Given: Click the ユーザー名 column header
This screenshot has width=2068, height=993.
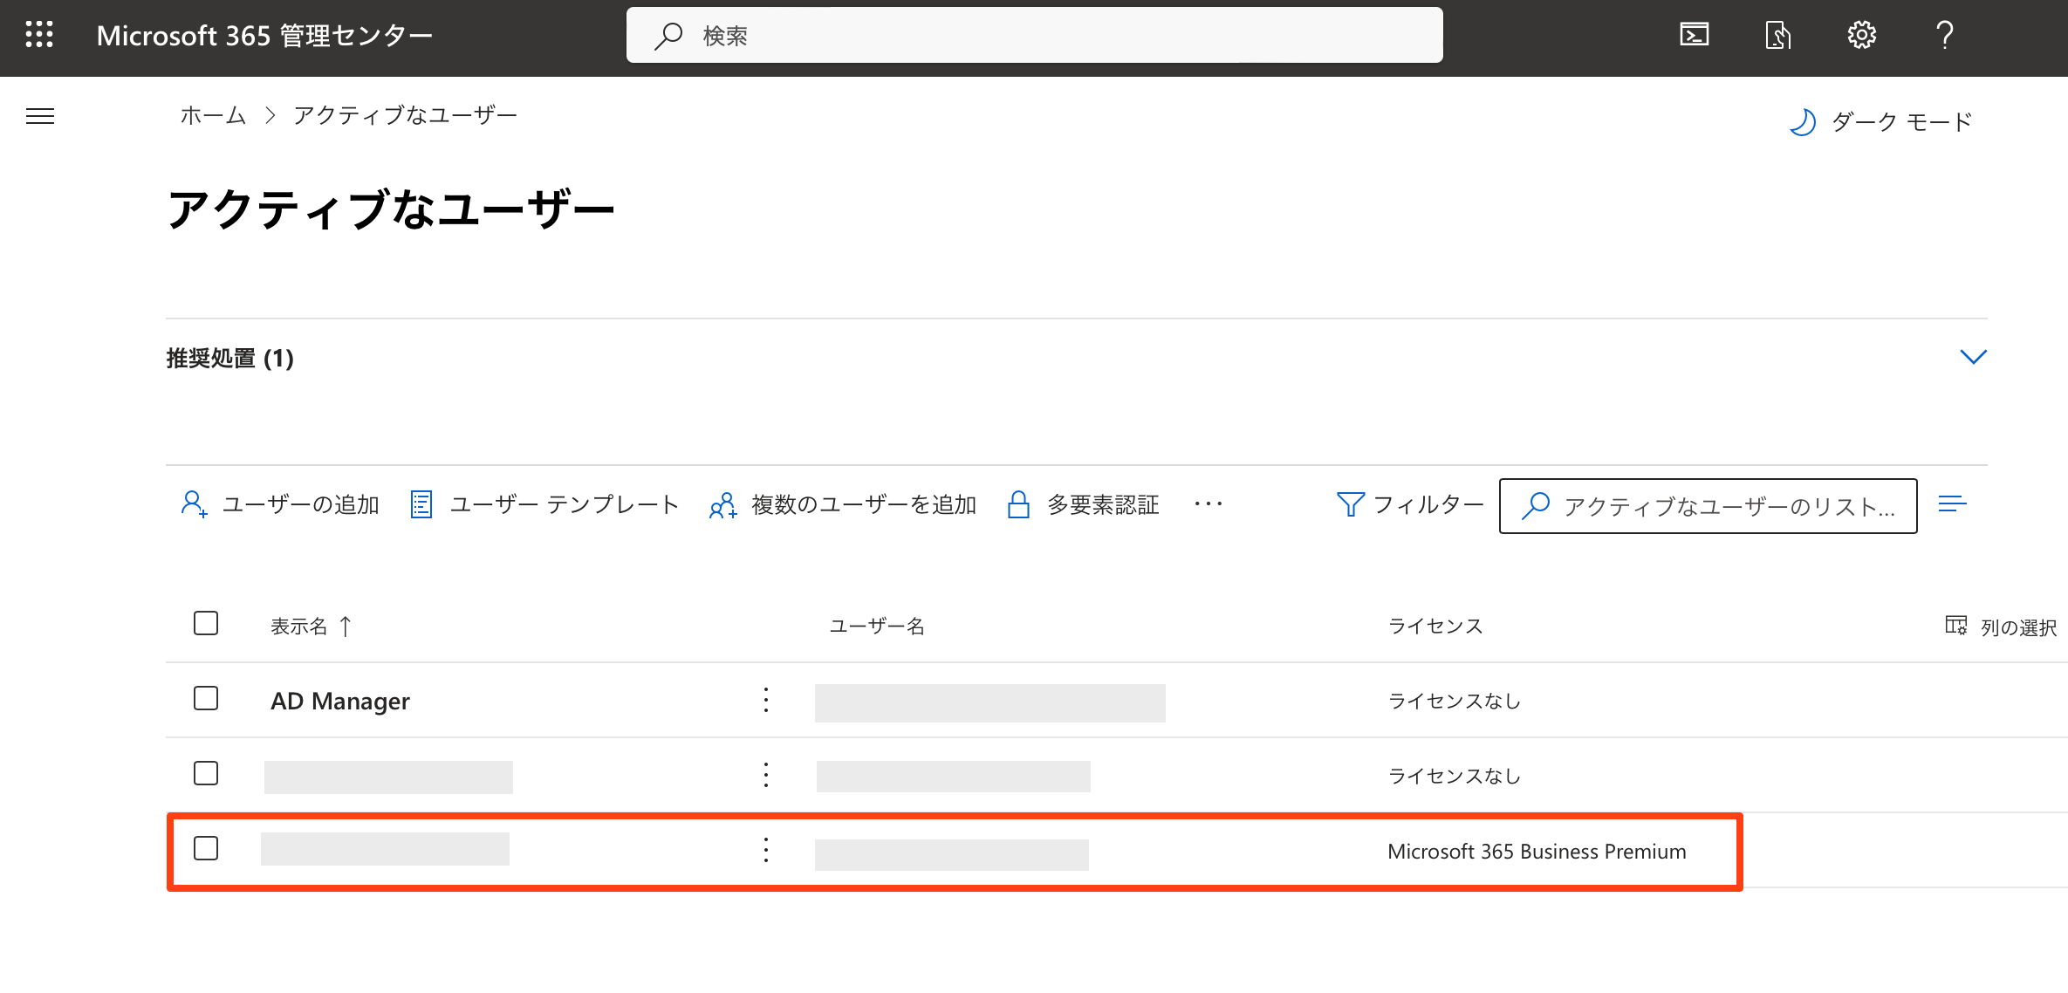Looking at the screenshot, I should pyautogui.click(x=877, y=626).
